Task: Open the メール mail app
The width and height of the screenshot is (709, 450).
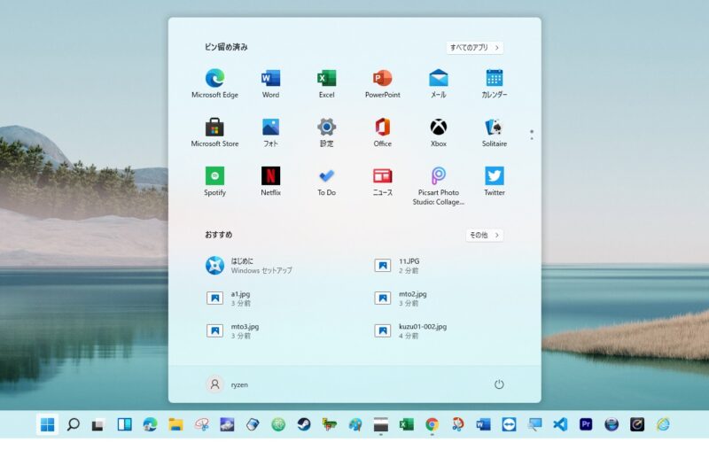Action: click(438, 83)
